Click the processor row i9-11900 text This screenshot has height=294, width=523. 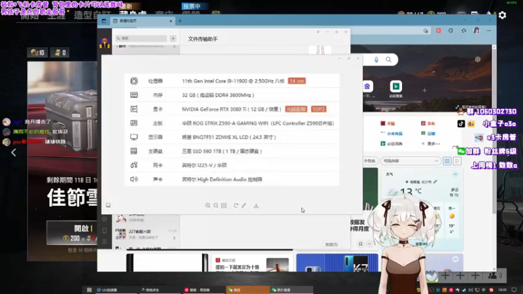233,81
